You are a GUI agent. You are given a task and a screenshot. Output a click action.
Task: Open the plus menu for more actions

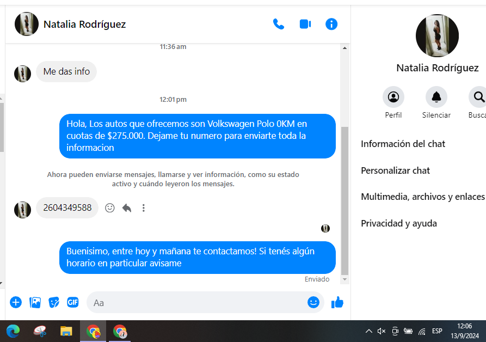pyautogui.click(x=16, y=302)
